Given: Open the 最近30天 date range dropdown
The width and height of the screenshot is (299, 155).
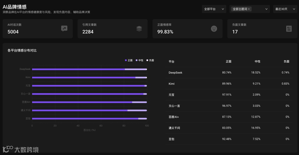Looking at the screenshot, I should (285, 9).
